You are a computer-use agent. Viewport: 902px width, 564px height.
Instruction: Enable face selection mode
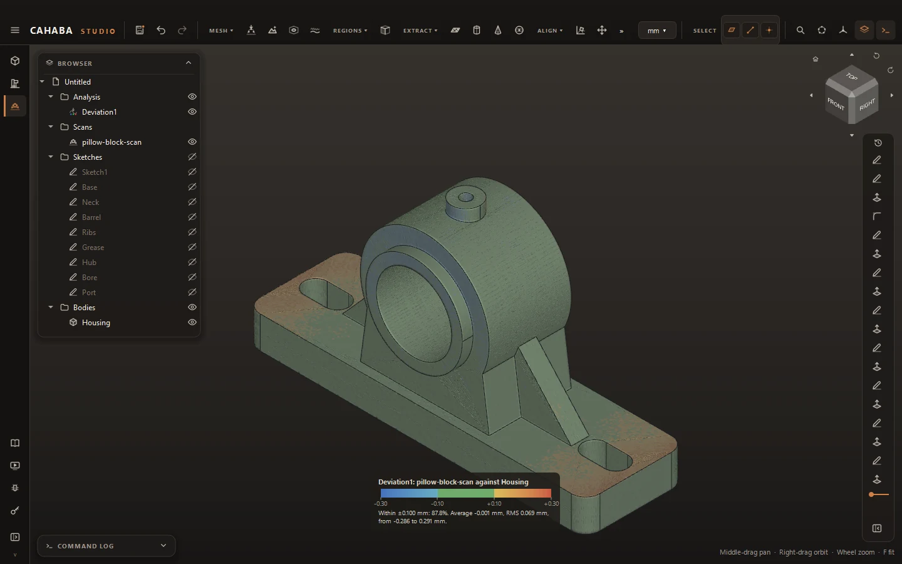pos(731,30)
